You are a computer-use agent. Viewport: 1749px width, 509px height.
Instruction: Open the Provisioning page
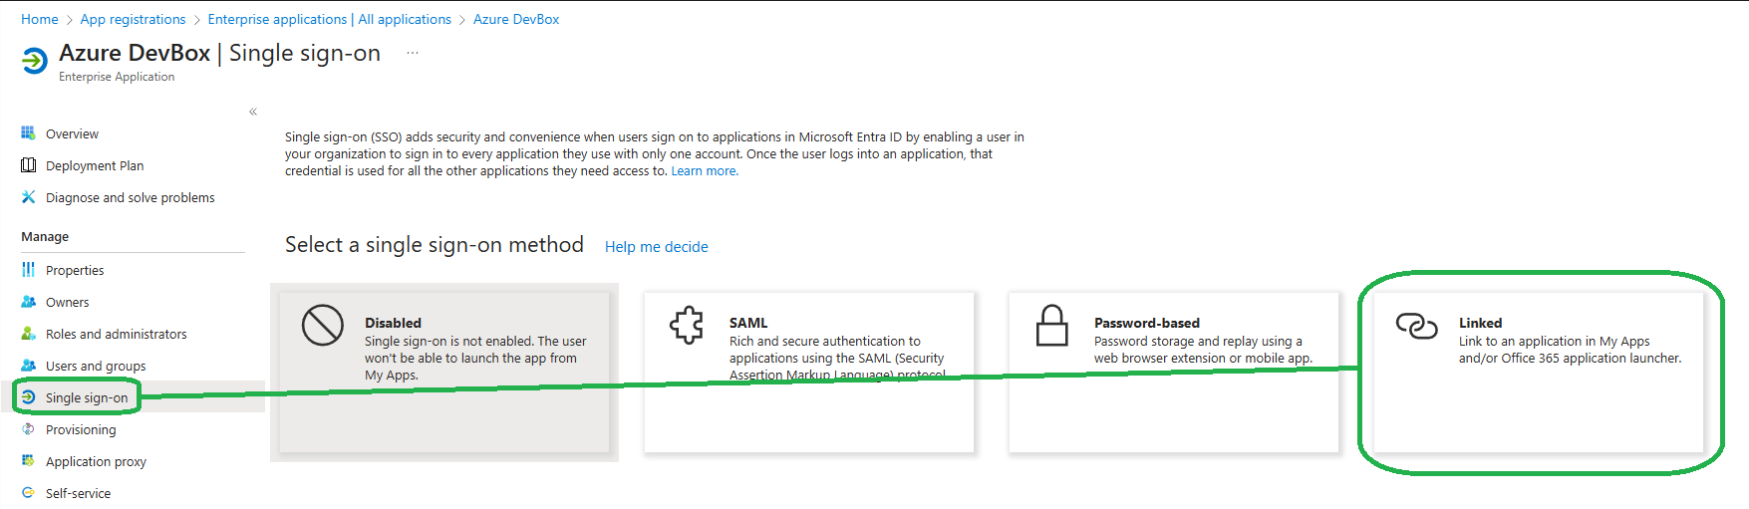pyautogui.click(x=81, y=429)
